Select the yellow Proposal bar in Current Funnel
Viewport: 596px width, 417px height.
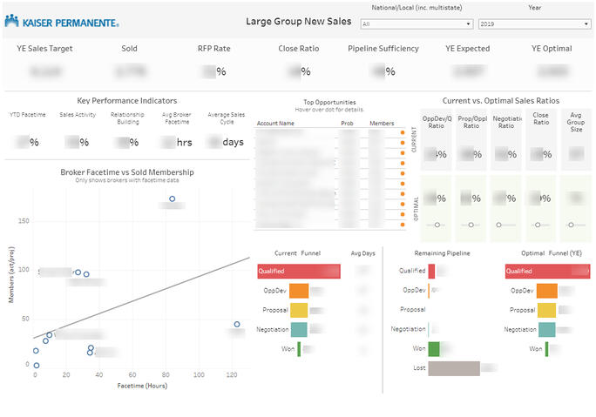click(x=299, y=310)
